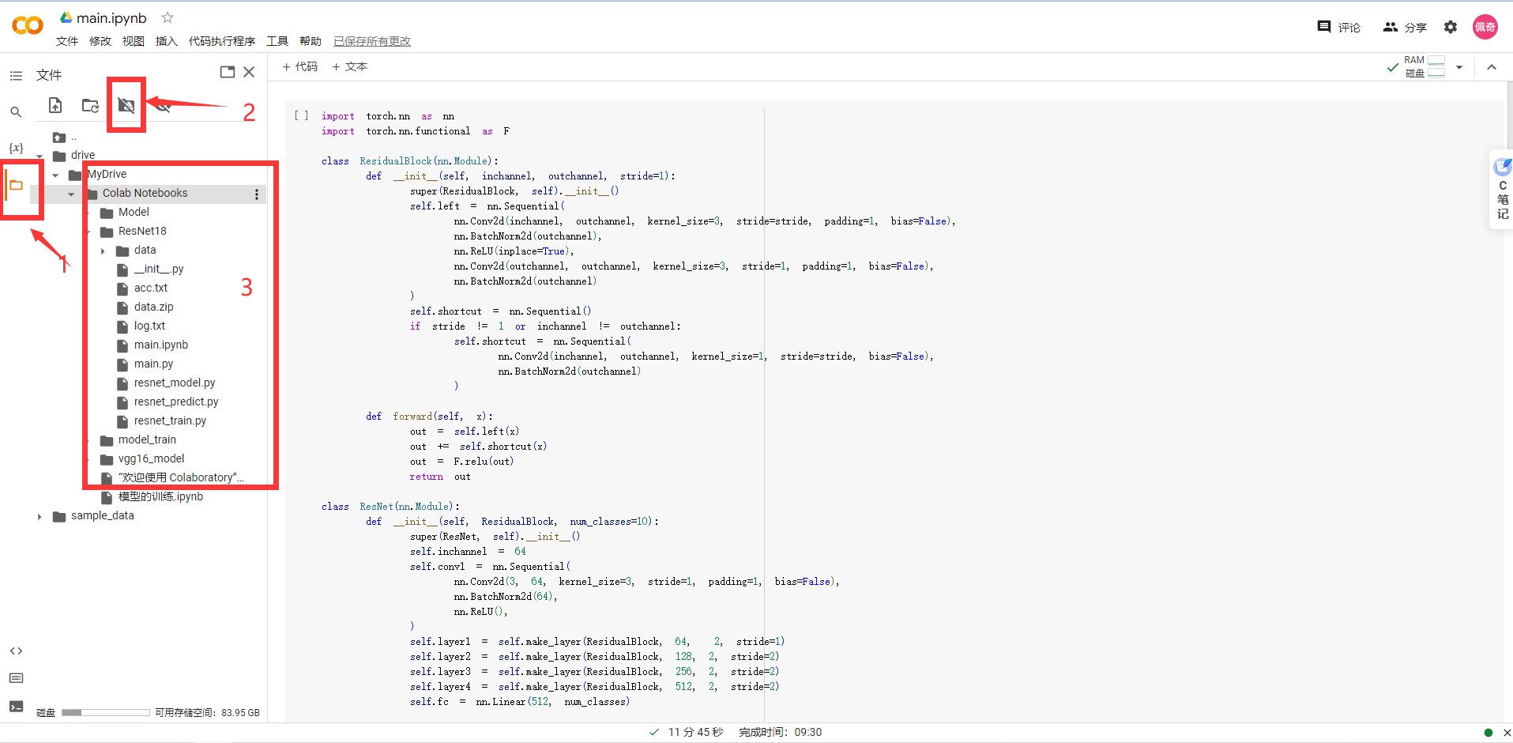1513x743 pixels.
Task: Collapse the MyDrive folder arrow
Action: pos(55,175)
